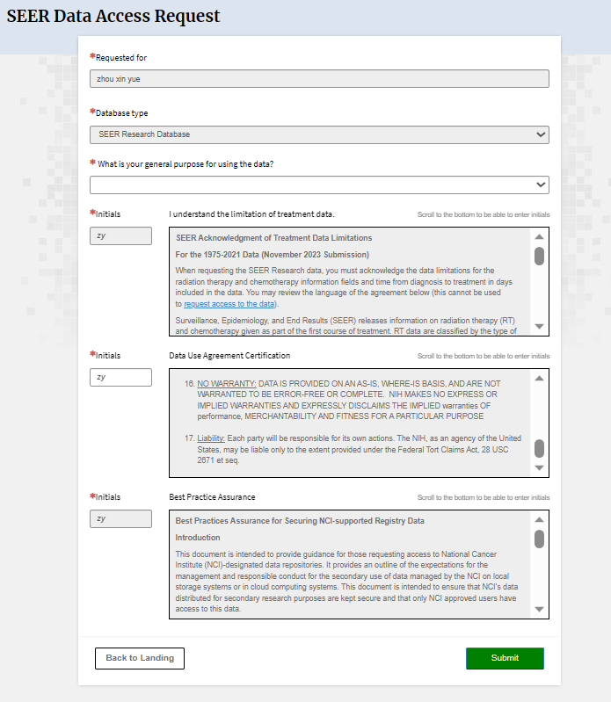This screenshot has height=702, width=611.
Task: Click up arrow in Best Practice Assurance scrollbar
Action: pyautogui.click(x=539, y=520)
